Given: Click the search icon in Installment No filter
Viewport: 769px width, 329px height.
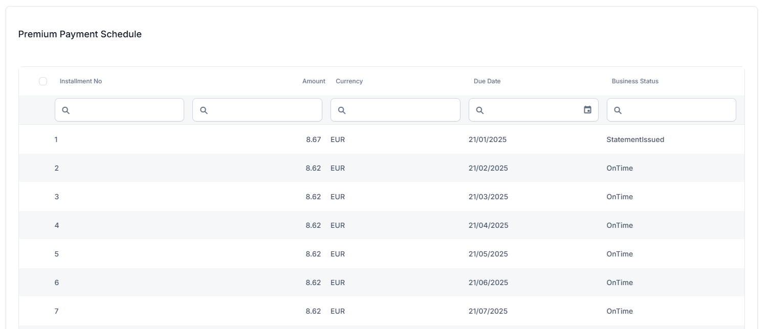Looking at the screenshot, I should 66,110.
